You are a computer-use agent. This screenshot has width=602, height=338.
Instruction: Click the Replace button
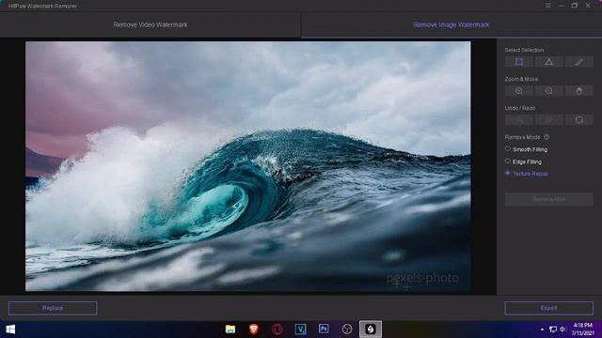53,308
